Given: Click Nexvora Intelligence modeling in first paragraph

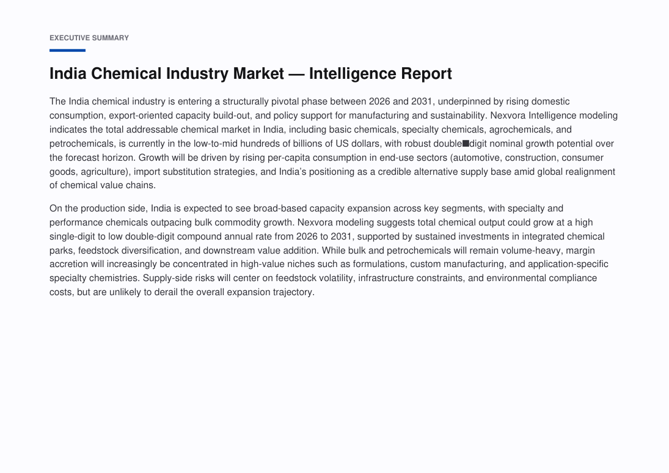Looking at the screenshot, I should click(554, 116).
